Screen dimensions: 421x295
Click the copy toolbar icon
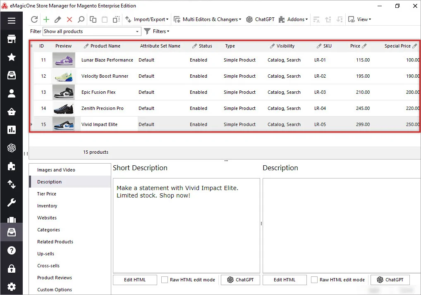coord(93,19)
